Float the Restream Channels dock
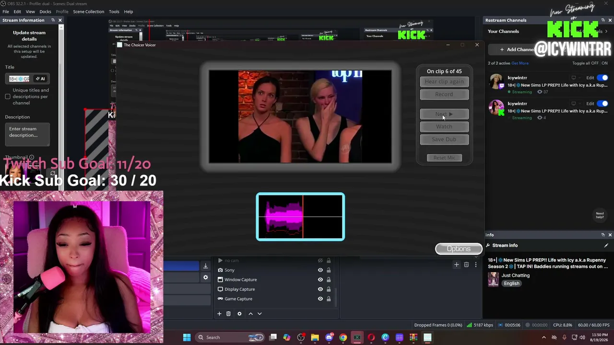Viewport: 614px width, 345px height. [x=603, y=20]
